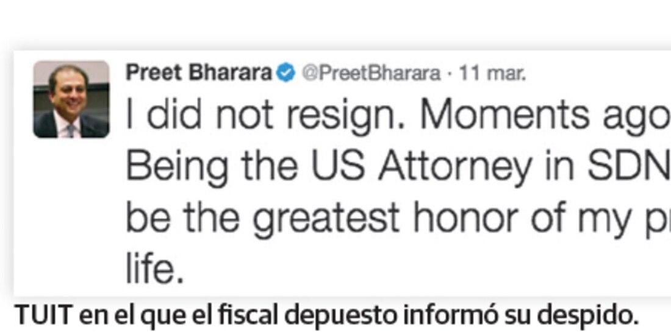671x335 pixels.
Task: Open the @PreetBharara handle link
Action: 371,74
